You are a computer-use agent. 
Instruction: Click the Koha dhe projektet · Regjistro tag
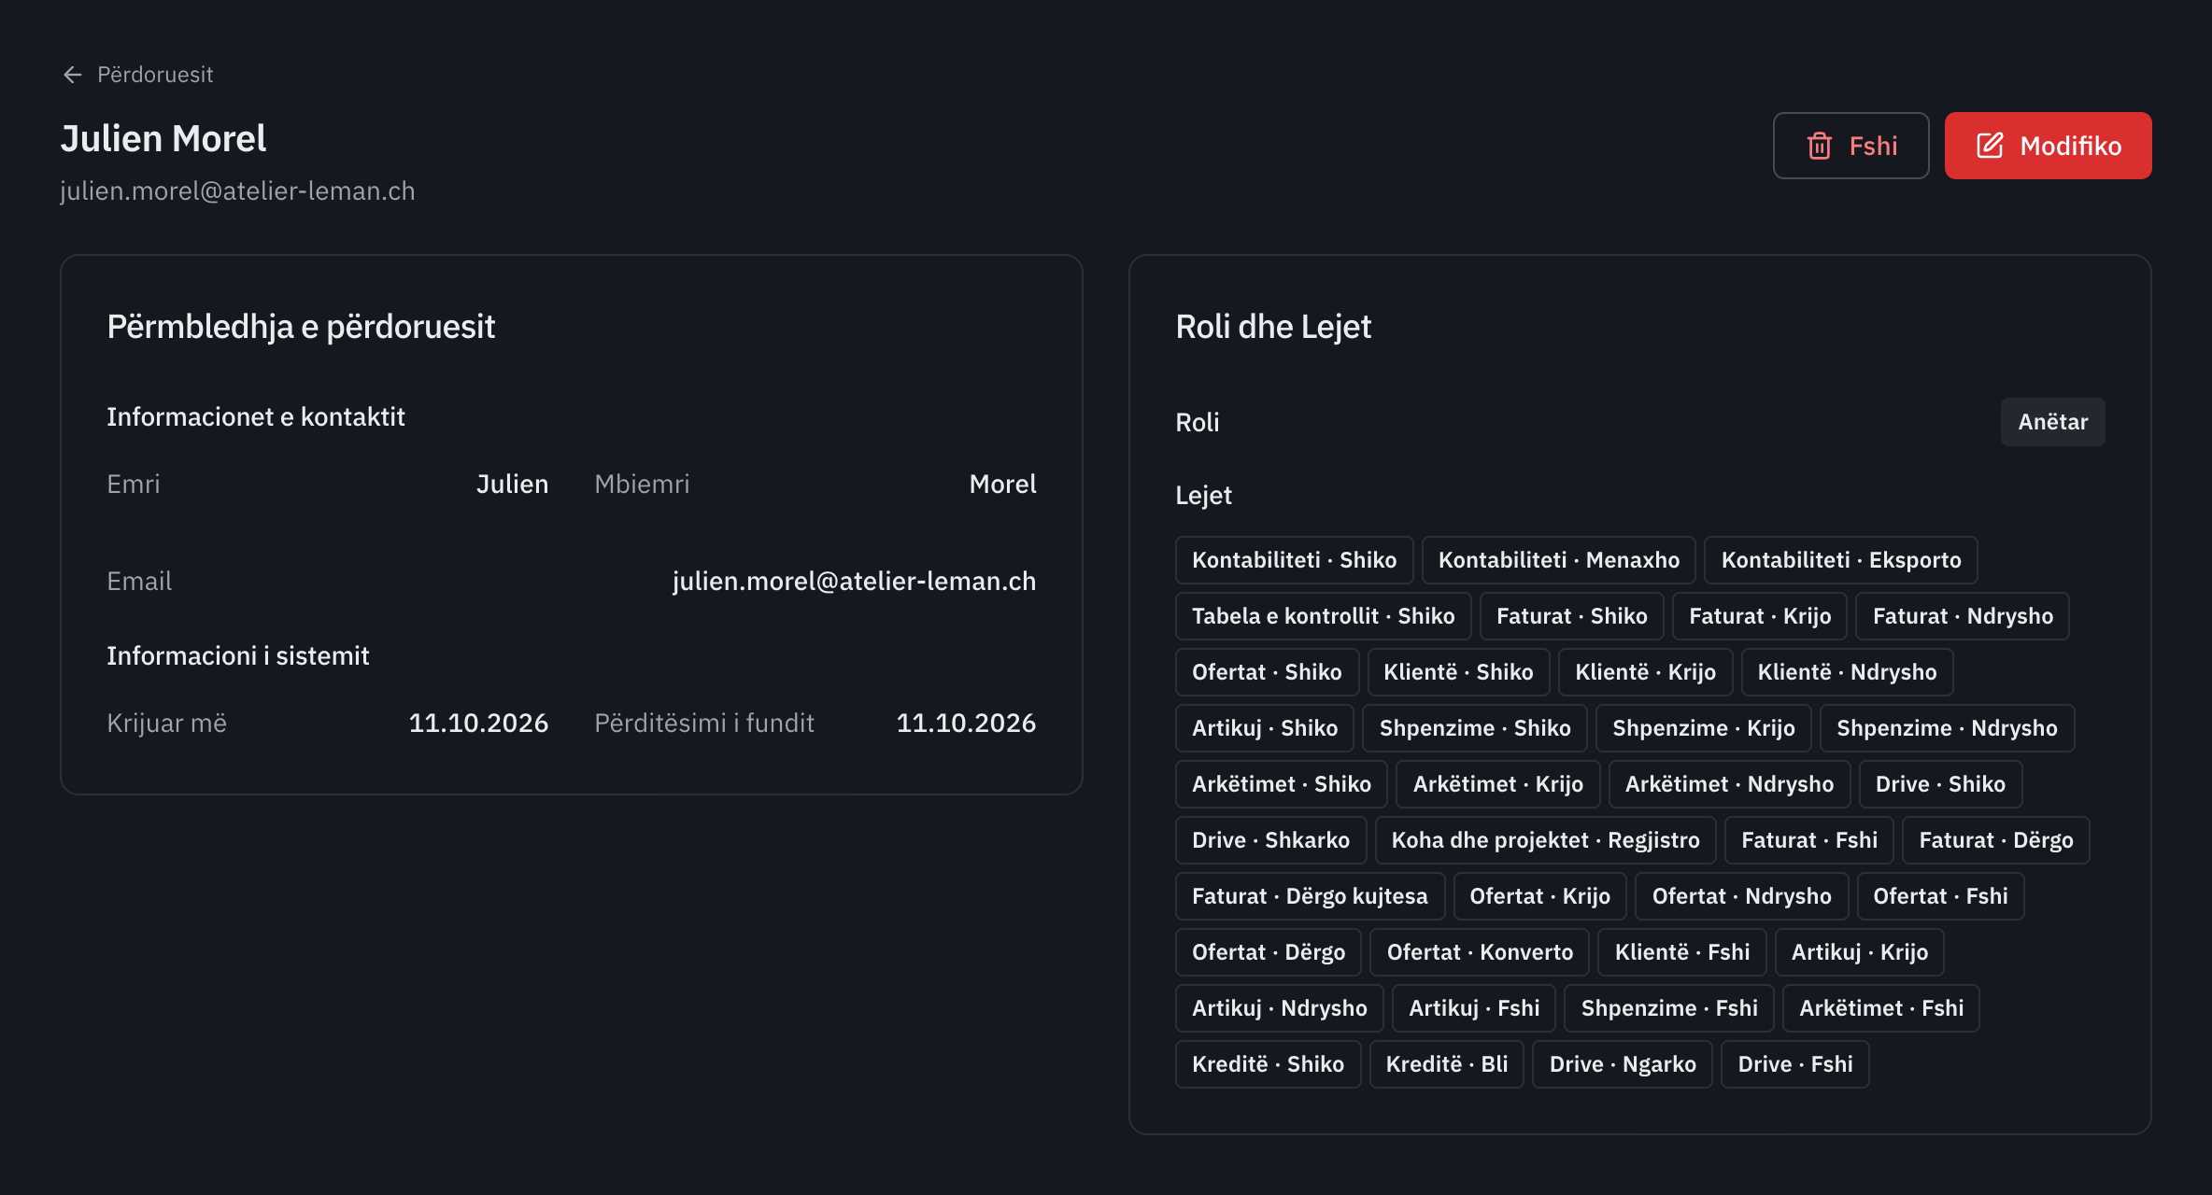1545,840
